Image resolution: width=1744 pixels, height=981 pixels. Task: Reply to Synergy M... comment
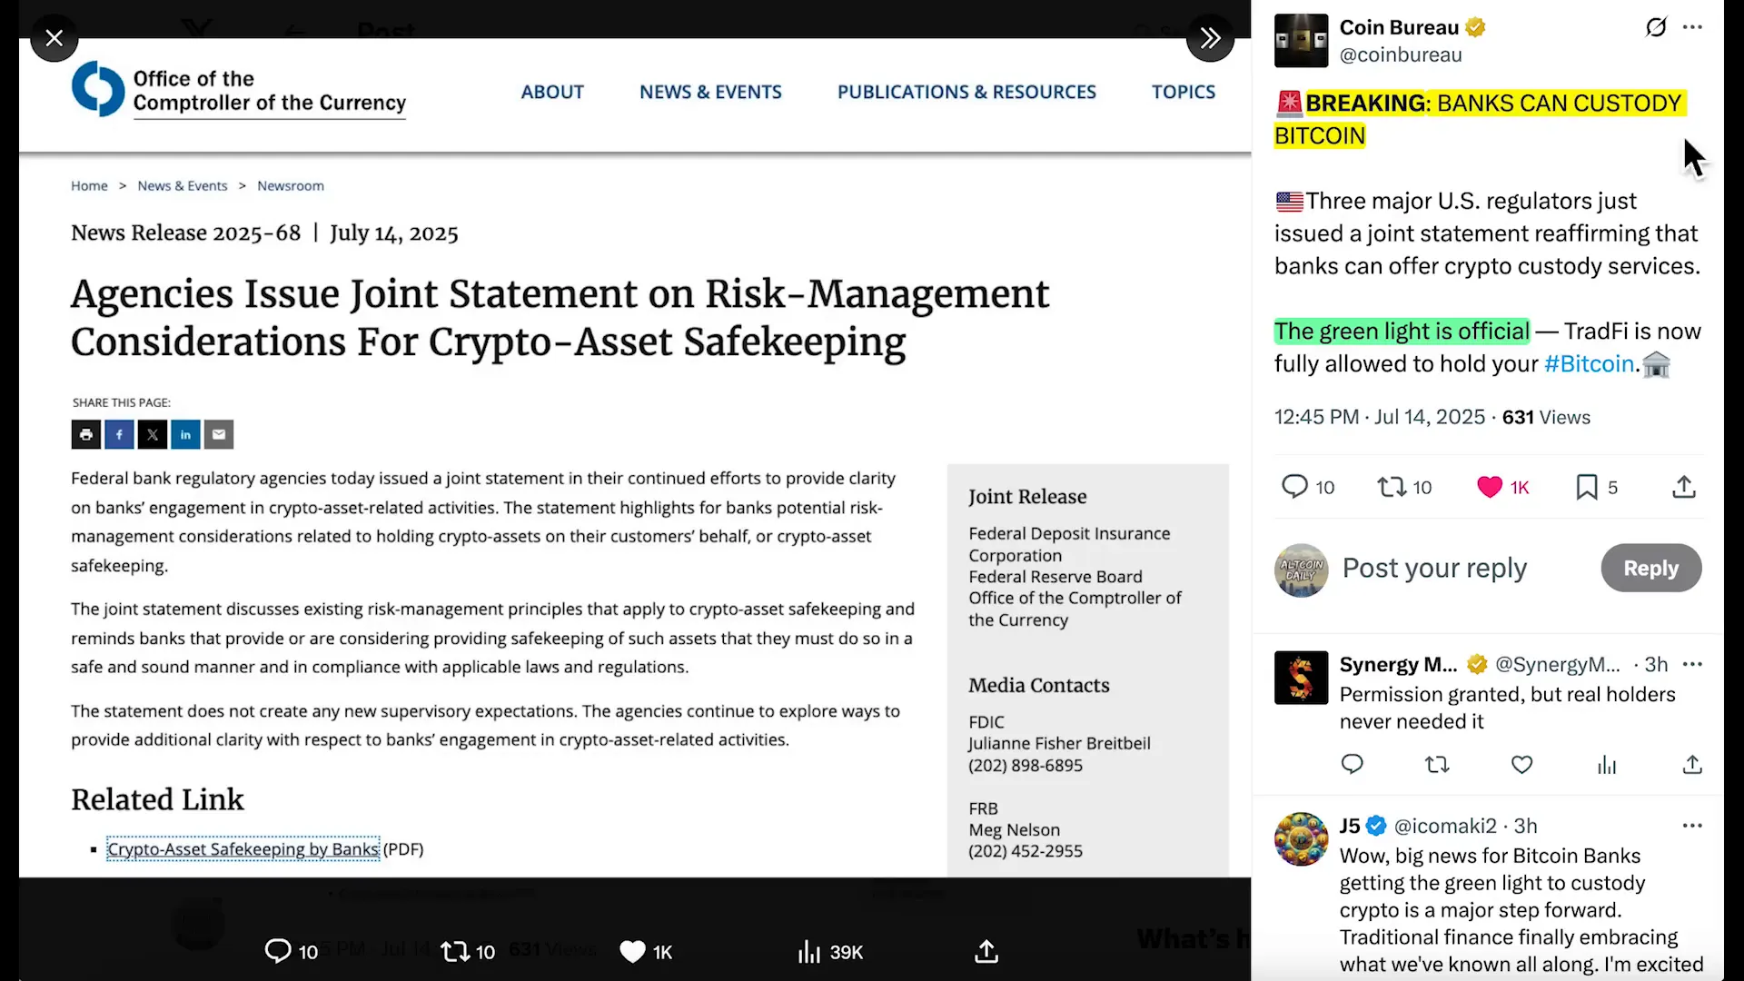click(1353, 764)
